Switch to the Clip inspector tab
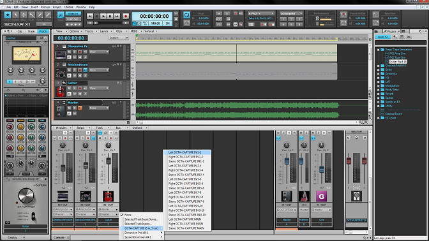This screenshot has height=241, width=429. coord(20,31)
